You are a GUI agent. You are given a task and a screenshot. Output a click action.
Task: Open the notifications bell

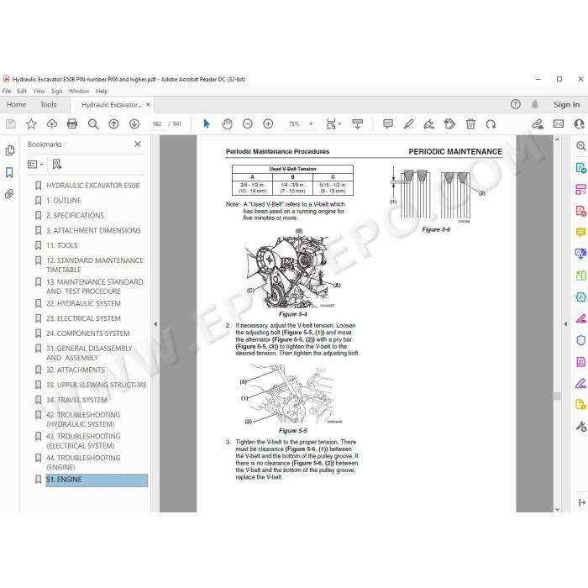click(x=535, y=104)
